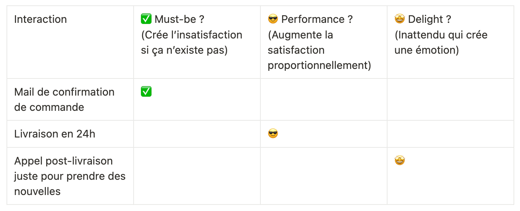Screen dimensions: 520x211
Task: Click the "(Inattendu qui crée une émotion)" description
Action: tap(441, 42)
